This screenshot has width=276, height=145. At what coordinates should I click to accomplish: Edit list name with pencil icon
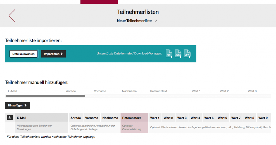[x=156, y=21]
